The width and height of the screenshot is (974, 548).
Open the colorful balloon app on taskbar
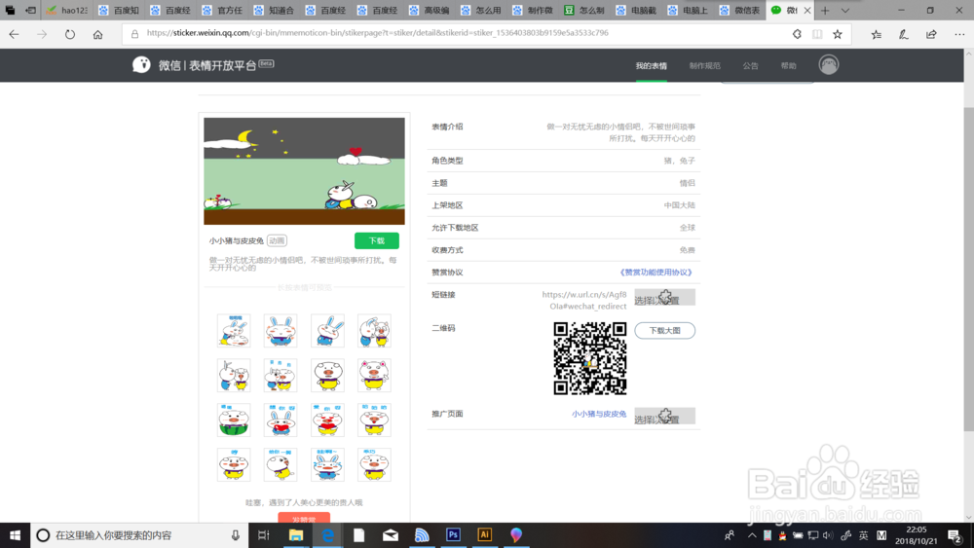[516, 535]
